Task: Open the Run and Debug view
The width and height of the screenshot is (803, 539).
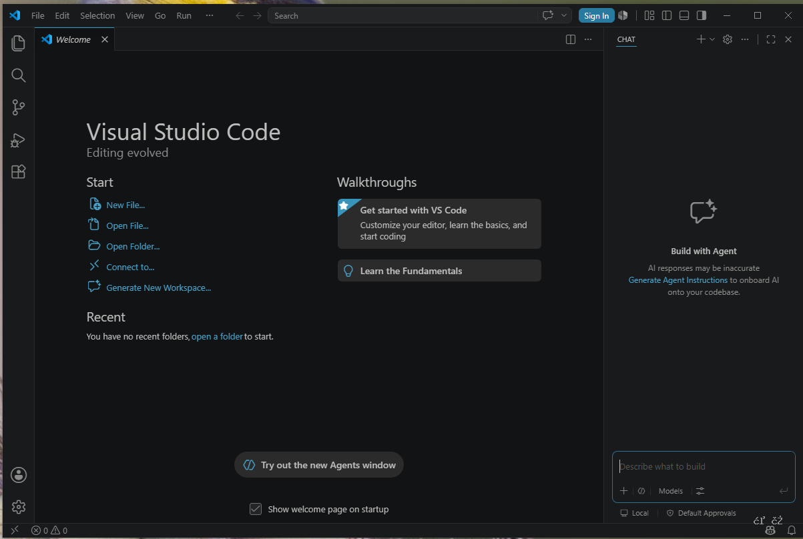Action: tap(19, 140)
